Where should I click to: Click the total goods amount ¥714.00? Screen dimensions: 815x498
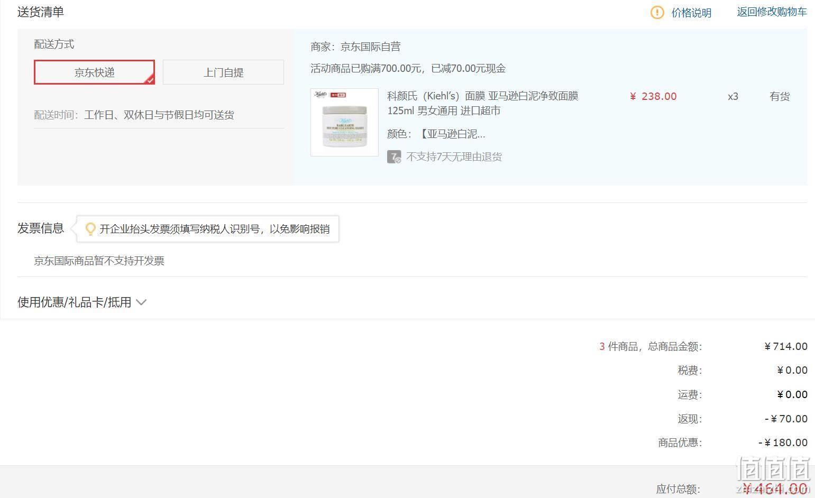(786, 346)
